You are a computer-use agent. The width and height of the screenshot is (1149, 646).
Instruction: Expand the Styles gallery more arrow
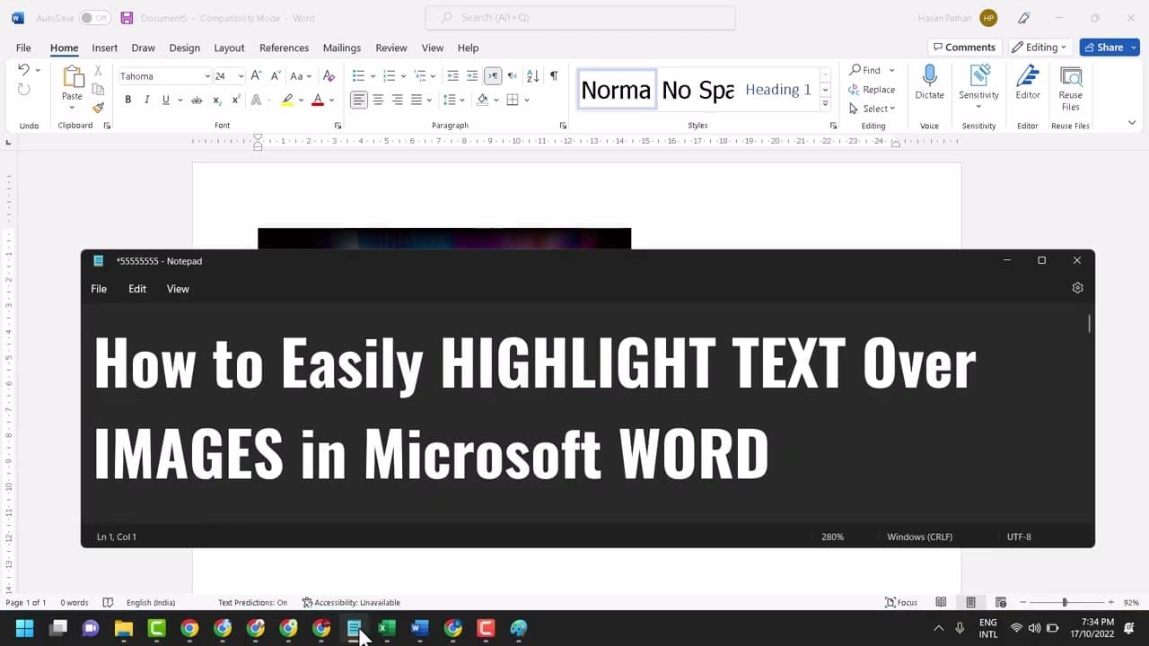(825, 104)
